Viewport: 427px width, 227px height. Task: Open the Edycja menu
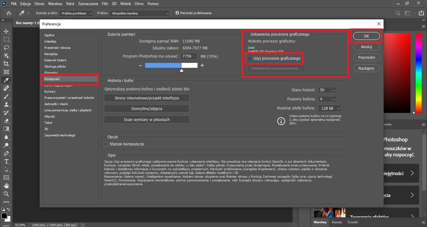pos(25,4)
